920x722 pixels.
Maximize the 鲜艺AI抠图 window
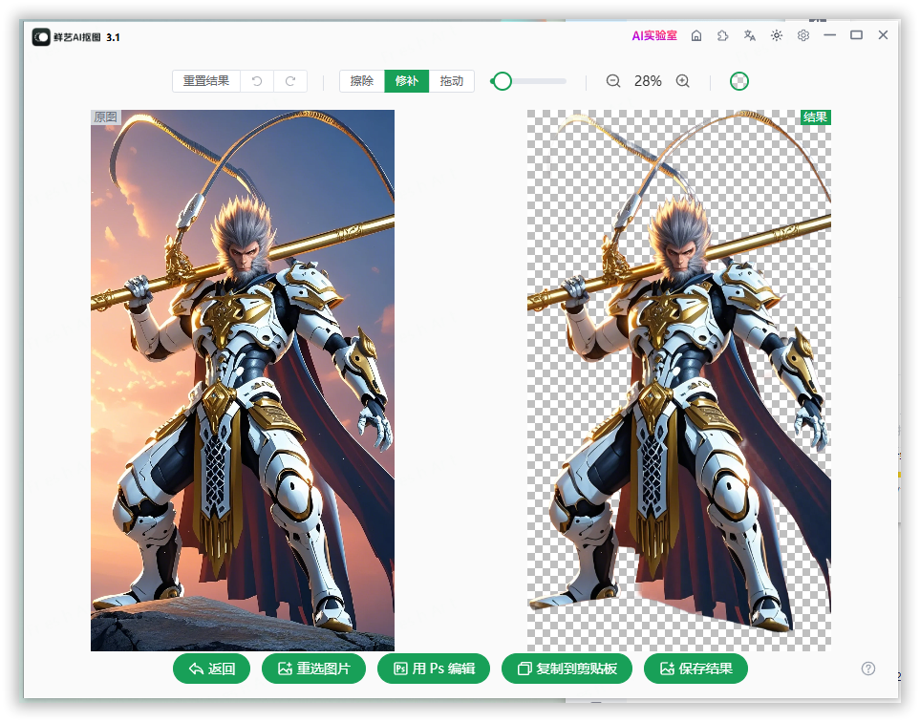click(857, 35)
